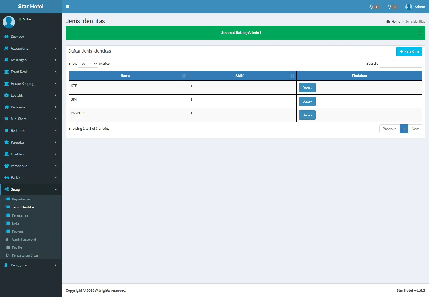Toggle sidebar with the hamburger menu icon
This screenshot has height=297, width=429.
tap(67, 7)
